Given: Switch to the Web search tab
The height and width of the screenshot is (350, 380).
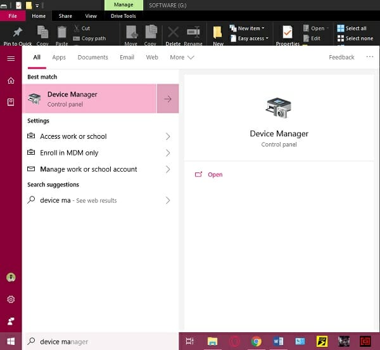Looking at the screenshot, I should pyautogui.click(x=152, y=58).
